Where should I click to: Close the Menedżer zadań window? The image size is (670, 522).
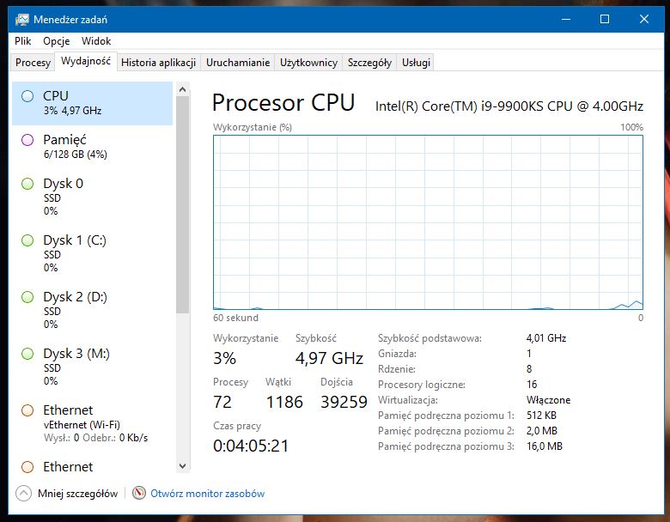pos(644,19)
